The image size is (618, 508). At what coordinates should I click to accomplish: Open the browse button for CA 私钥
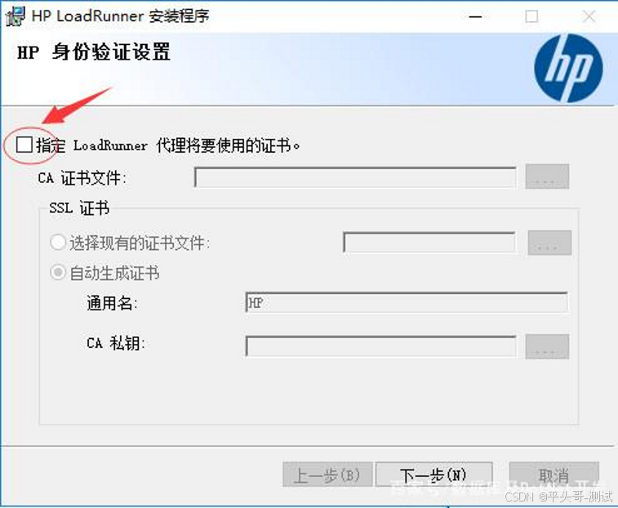[547, 346]
